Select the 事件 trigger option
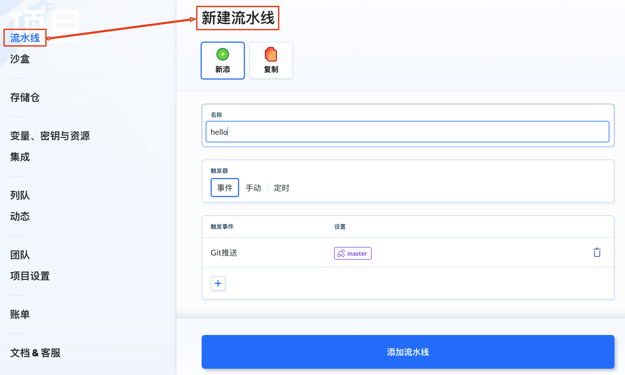 click(x=225, y=188)
